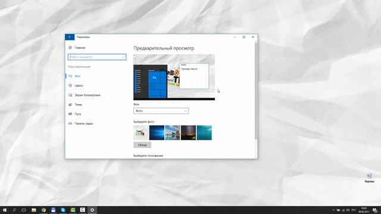Go back with the blue arrow in Параметры
The width and height of the screenshot is (381, 214).
70,37
